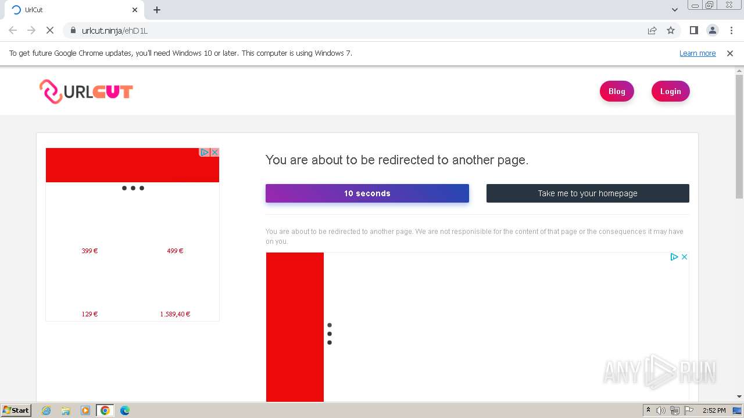Share this page icon in address bar

coord(652,30)
